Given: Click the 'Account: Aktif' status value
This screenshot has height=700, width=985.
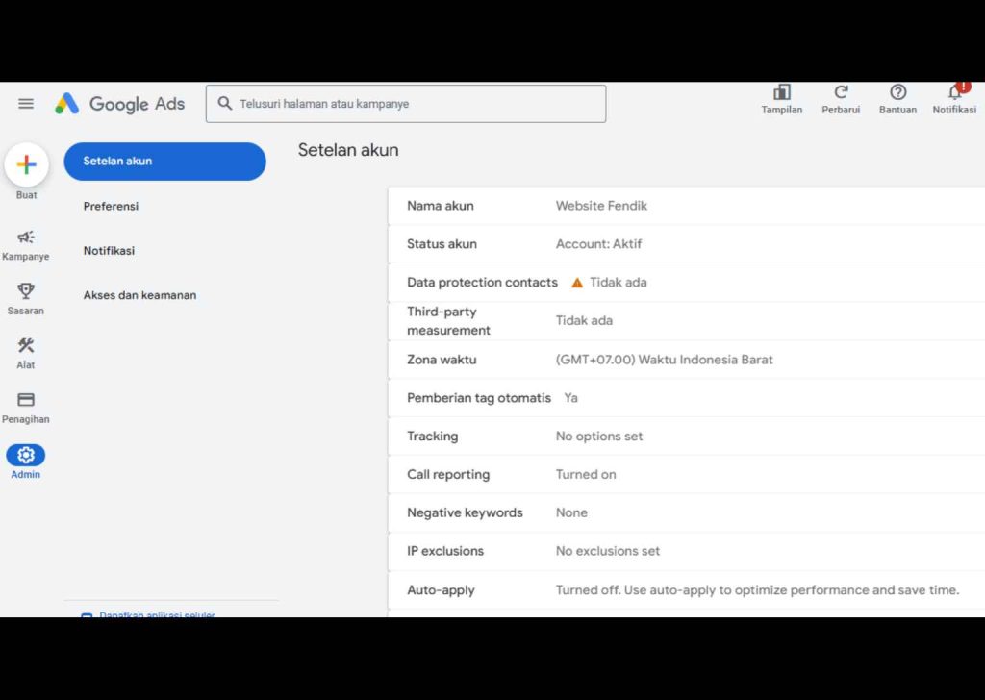Looking at the screenshot, I should point(598,244).
